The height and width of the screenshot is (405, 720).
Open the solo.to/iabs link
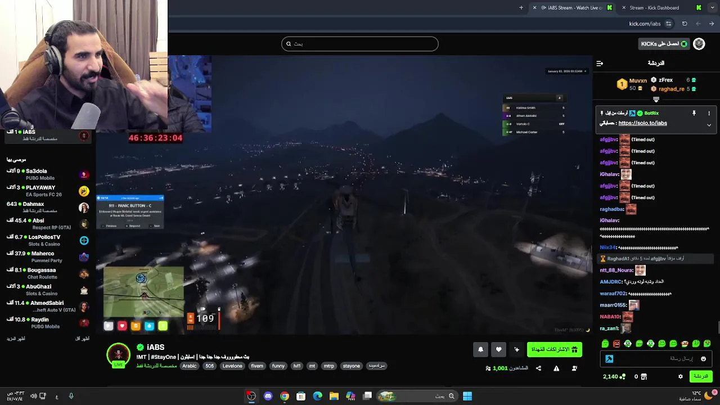tap(642, 123)
